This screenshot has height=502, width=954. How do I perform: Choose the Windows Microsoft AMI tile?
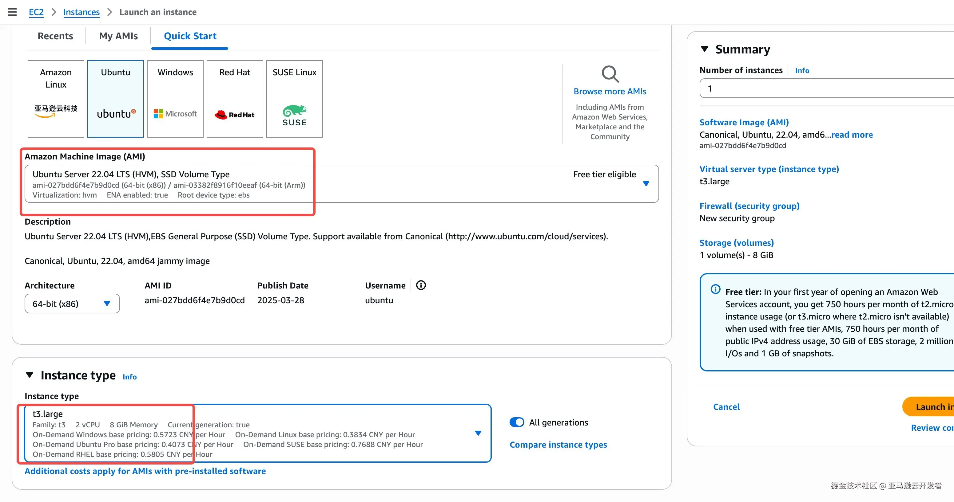pyautogui.click(x=175, y=99)
